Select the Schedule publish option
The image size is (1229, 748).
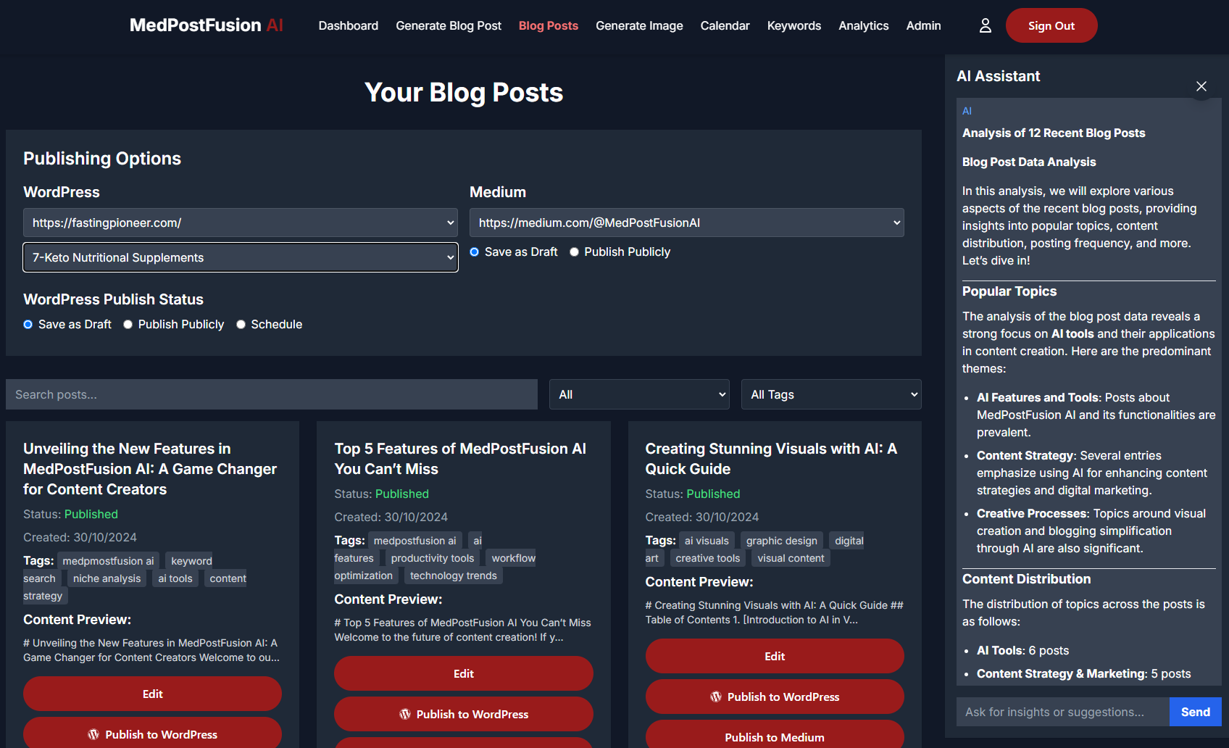(x=241, y=325)
